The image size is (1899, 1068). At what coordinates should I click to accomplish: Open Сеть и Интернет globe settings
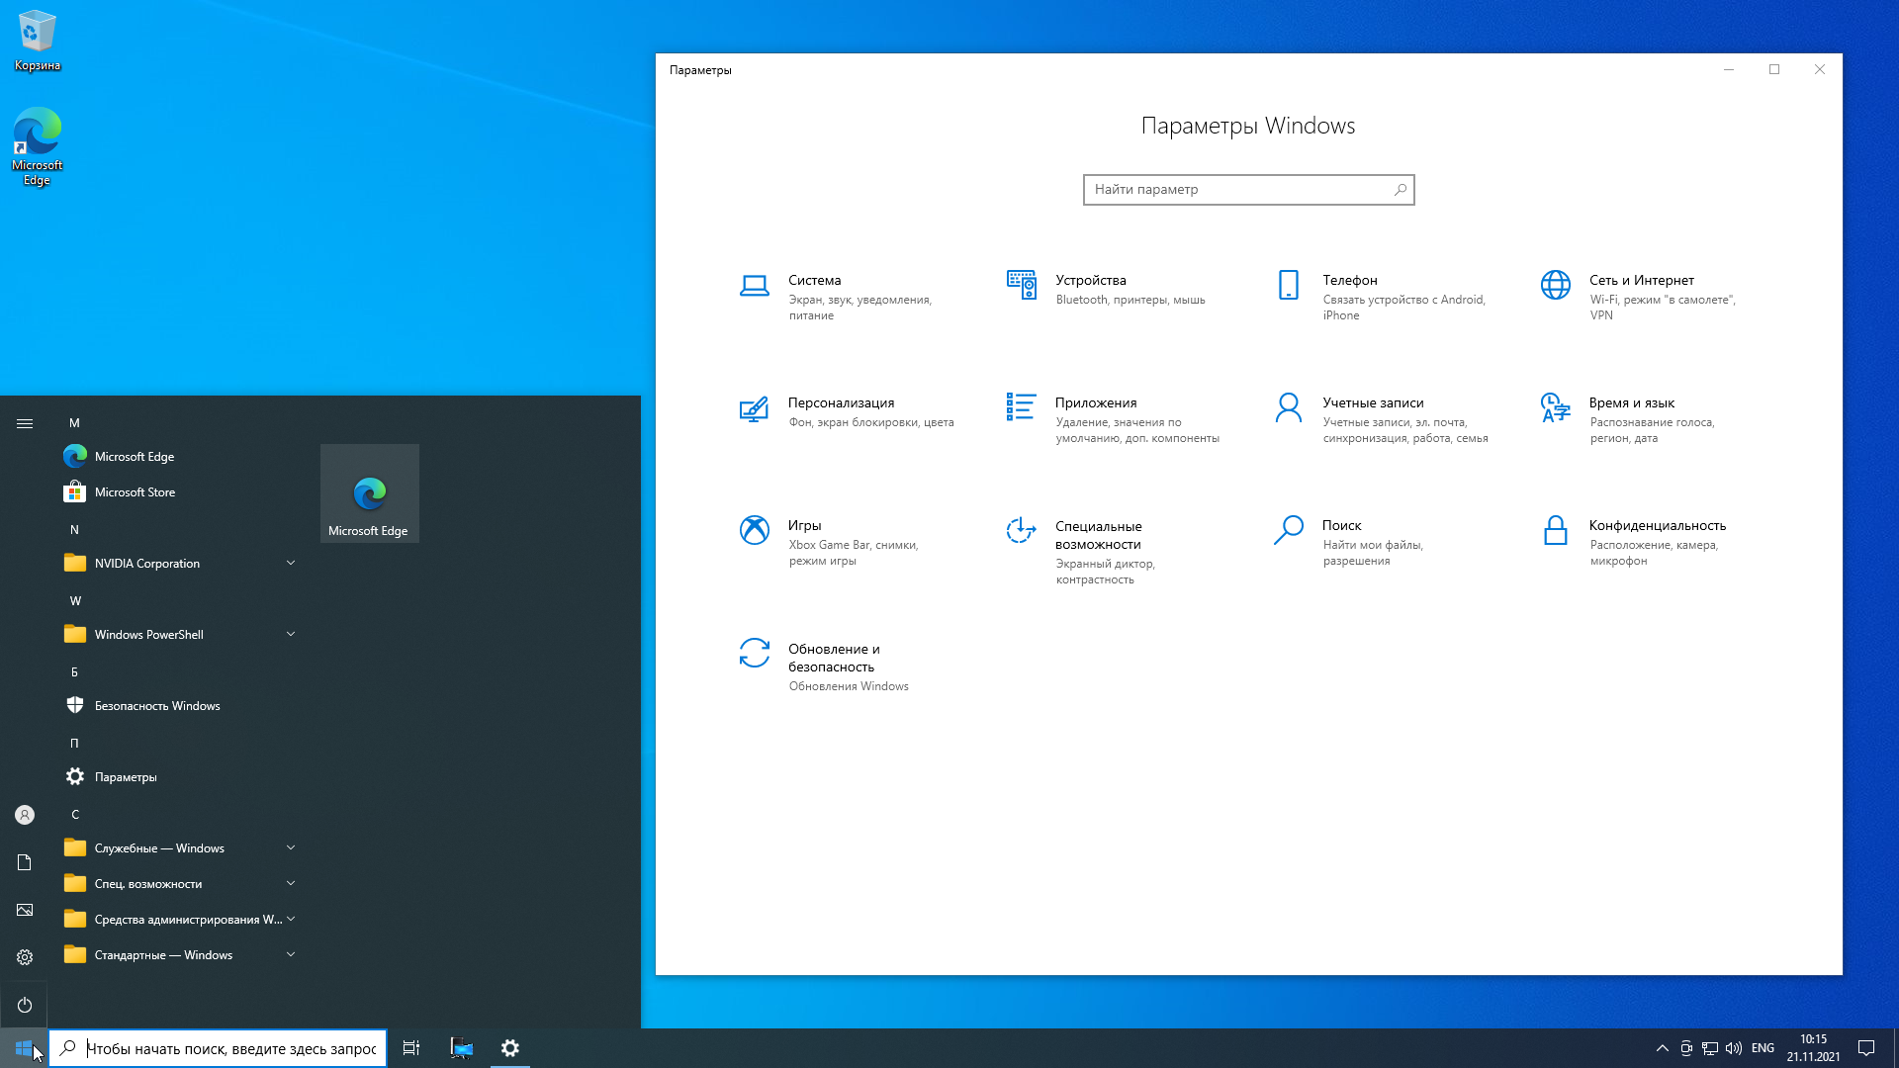click(1555, 285)
